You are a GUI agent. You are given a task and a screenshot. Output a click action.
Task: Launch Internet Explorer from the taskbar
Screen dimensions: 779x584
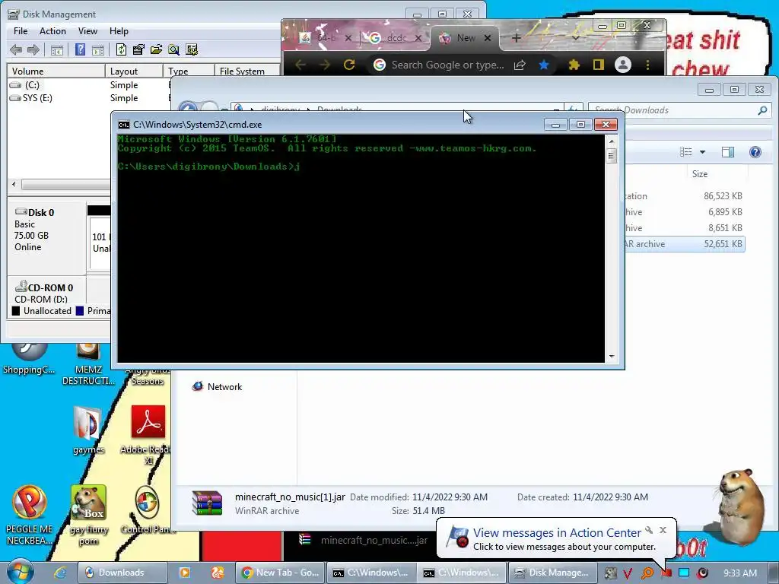pyautogui.click(x=60, y=573)
